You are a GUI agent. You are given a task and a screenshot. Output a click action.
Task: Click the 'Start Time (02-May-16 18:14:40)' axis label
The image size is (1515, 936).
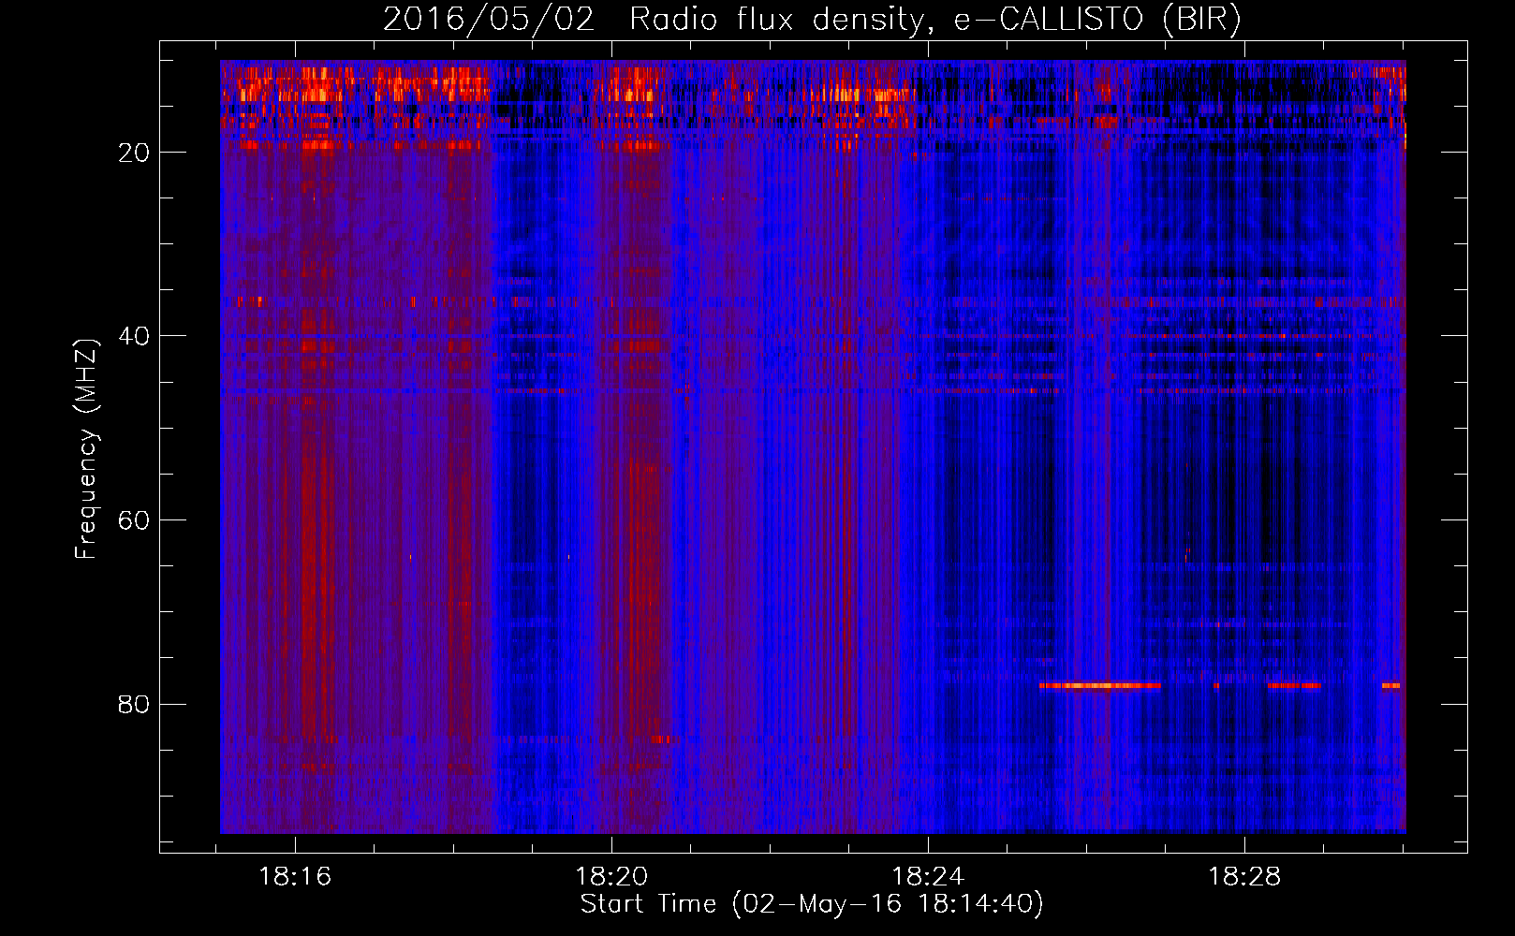click(x=812, y=904)
